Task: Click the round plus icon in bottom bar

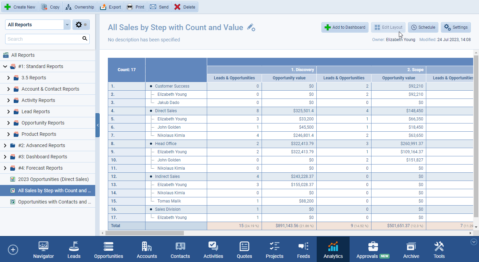Action: 13,250
